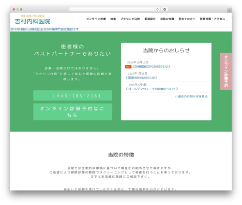242x205 pixels.
Task: Click the 10月15日 news date
Action: [137, 63]
